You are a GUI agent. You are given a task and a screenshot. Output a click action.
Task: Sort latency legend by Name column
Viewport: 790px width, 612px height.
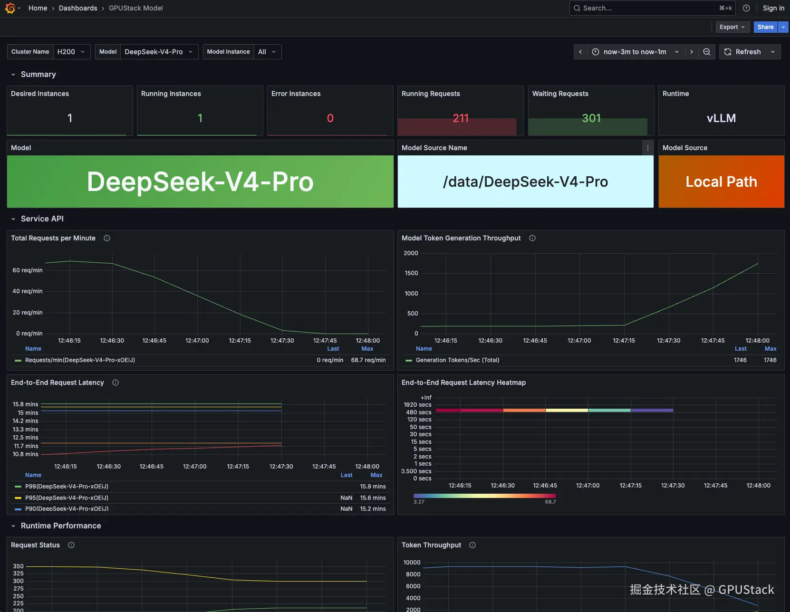33,475
